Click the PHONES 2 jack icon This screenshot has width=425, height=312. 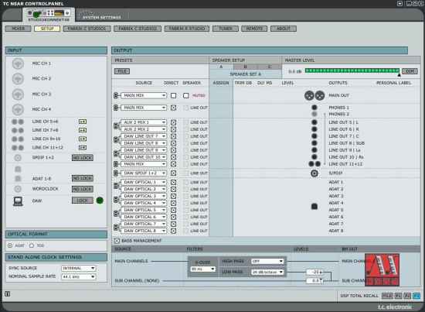click(314, 114)
